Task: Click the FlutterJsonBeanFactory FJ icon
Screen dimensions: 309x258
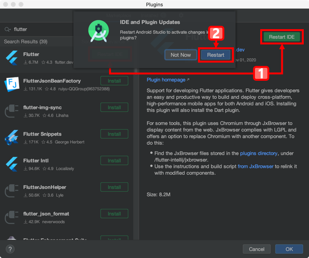Action: (x=11, y=85)
